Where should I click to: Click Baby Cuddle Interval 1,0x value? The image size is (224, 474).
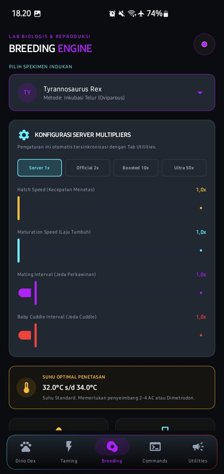[201, 317]
